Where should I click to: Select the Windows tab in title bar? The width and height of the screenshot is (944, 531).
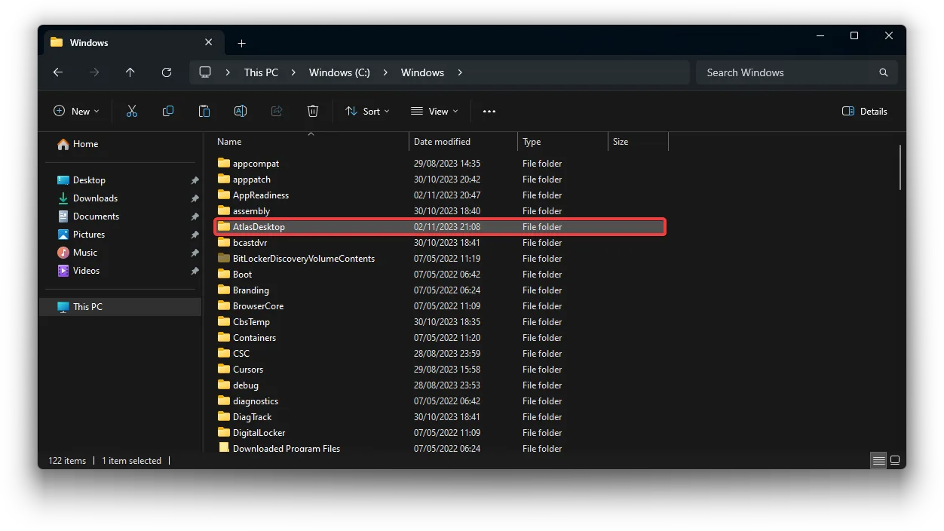click(x=90, y=42)
